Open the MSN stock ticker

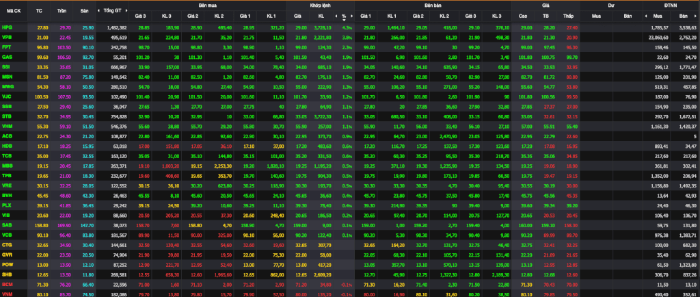point(7,77)
